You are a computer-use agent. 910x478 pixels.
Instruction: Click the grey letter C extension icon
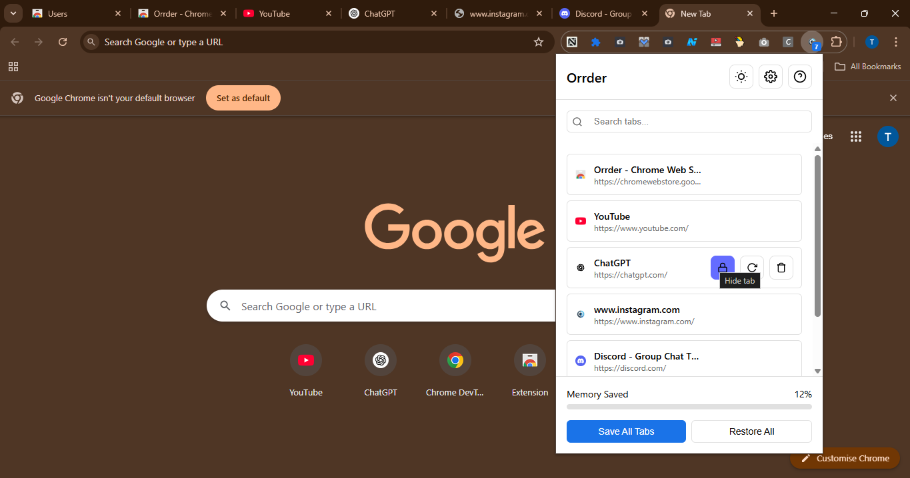coord(788,42)
